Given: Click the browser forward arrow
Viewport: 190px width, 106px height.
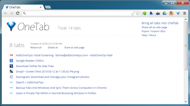Looking at the screenshot, I should [12, 13].
